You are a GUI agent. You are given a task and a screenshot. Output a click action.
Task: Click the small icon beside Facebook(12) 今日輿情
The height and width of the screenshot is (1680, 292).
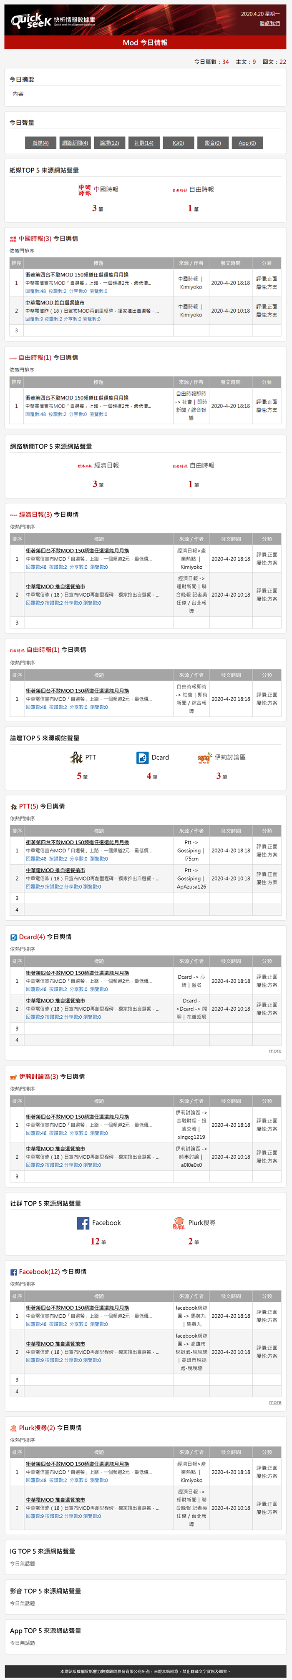click(14, 1272)
